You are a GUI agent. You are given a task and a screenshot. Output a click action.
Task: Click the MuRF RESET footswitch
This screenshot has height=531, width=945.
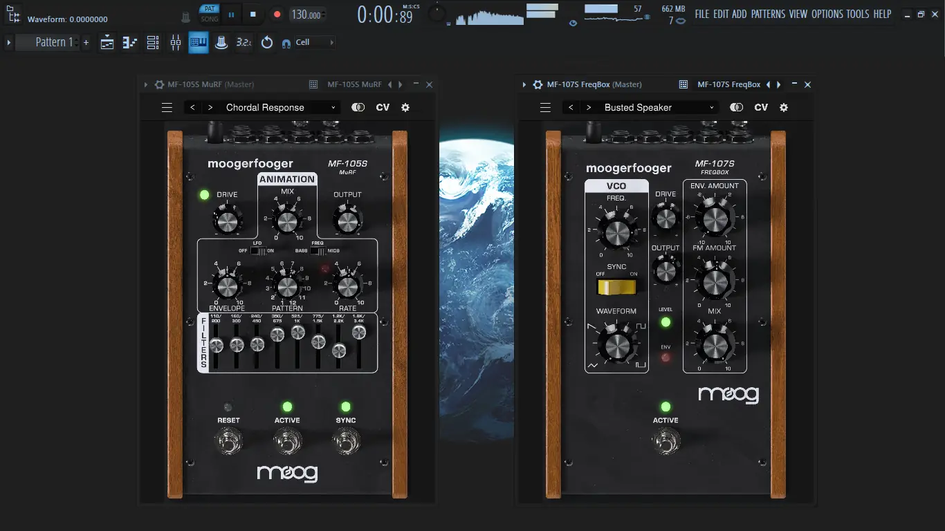pyautogui.click(x=228, y=440)
